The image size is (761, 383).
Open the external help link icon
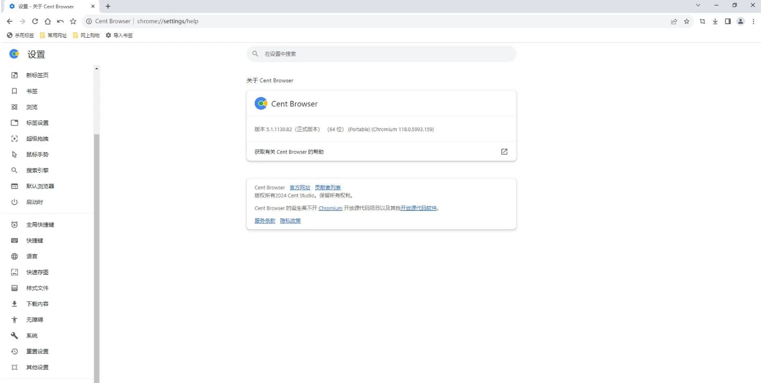[504, 151]
